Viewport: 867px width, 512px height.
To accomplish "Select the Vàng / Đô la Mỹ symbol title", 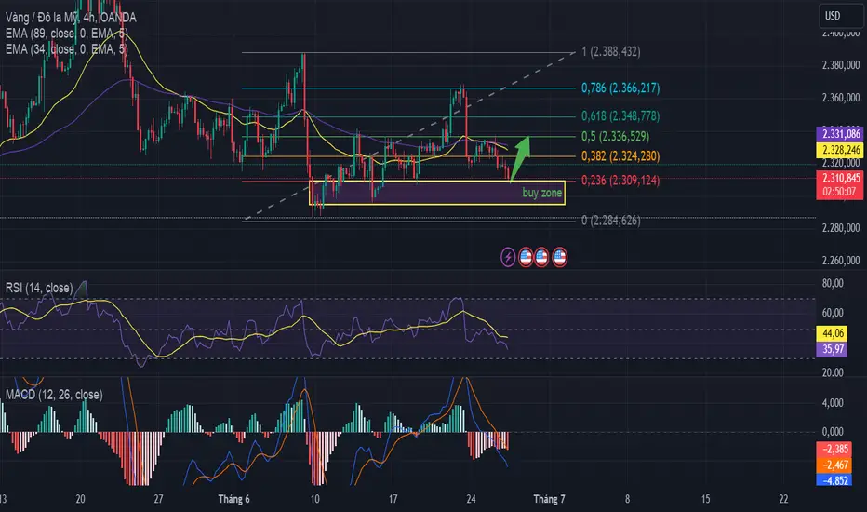I will (71, 18).
